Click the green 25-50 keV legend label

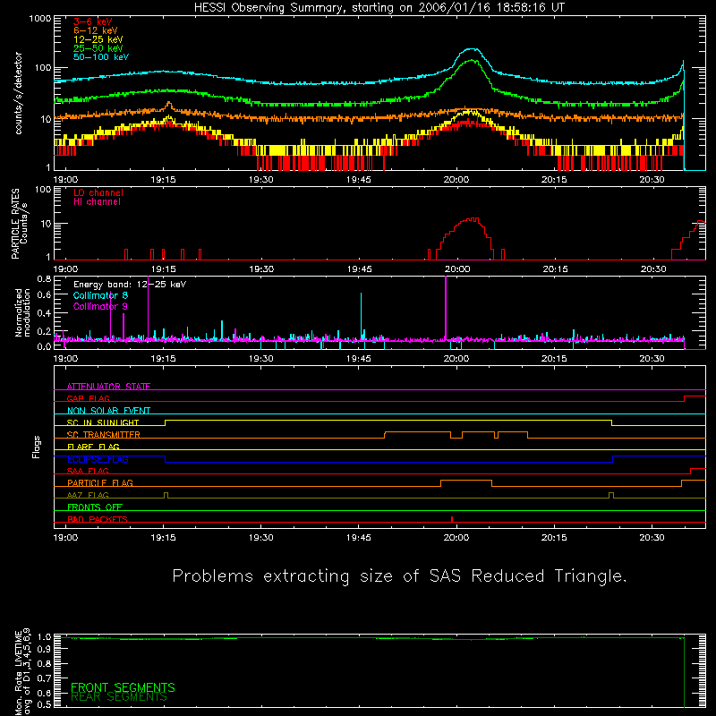(98, 48)
